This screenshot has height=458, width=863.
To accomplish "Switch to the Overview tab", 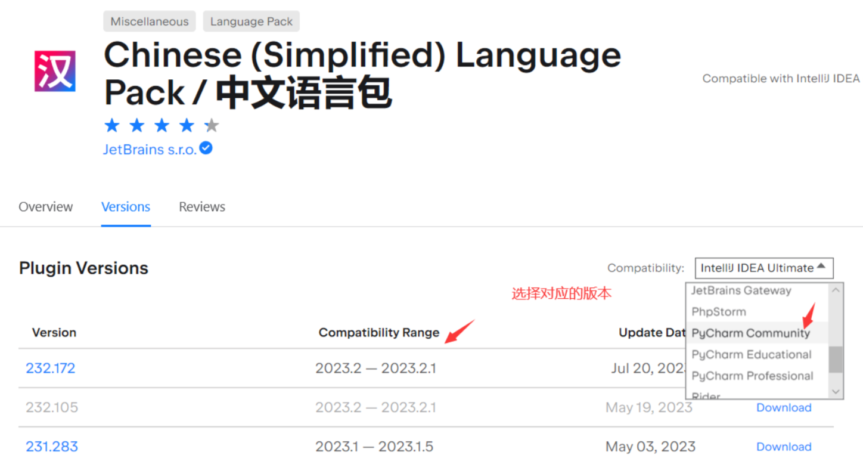I will tap(45, 207).
